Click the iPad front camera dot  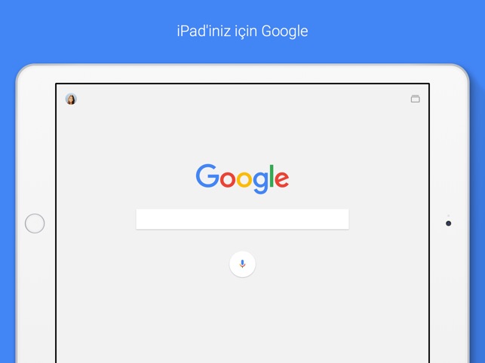tap(448, 224)
